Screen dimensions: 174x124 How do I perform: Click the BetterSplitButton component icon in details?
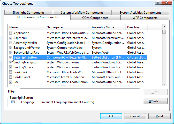pyautogui.click(x=13, y=102)
